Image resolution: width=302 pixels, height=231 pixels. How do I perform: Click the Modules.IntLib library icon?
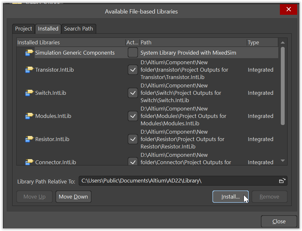pos(29,116)
